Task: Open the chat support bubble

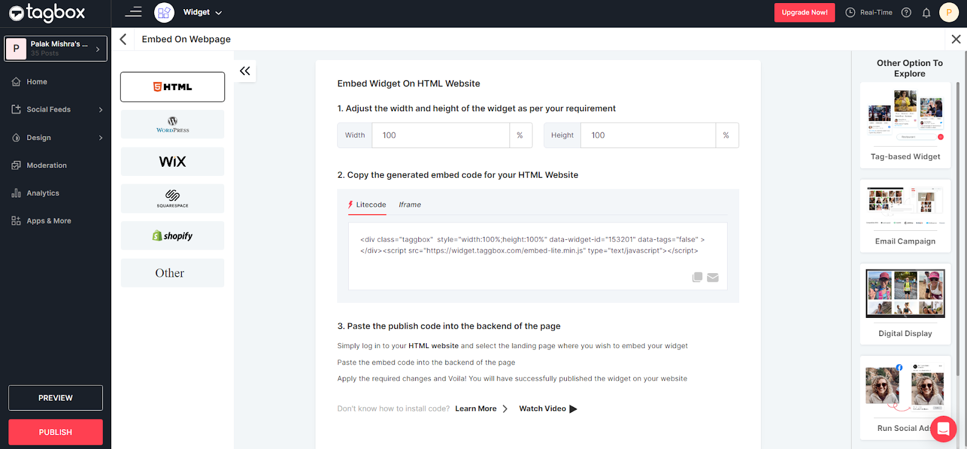Action: [x=943, y=429]
